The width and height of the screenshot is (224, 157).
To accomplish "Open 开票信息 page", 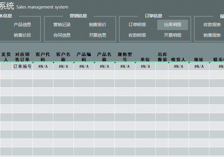I will 98,35.
